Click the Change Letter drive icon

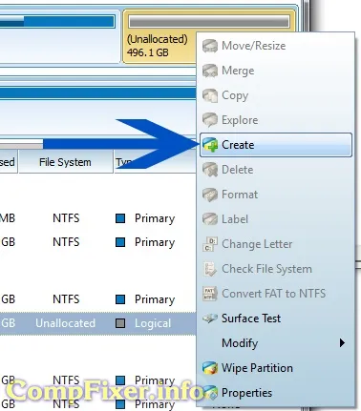point(210,244)
